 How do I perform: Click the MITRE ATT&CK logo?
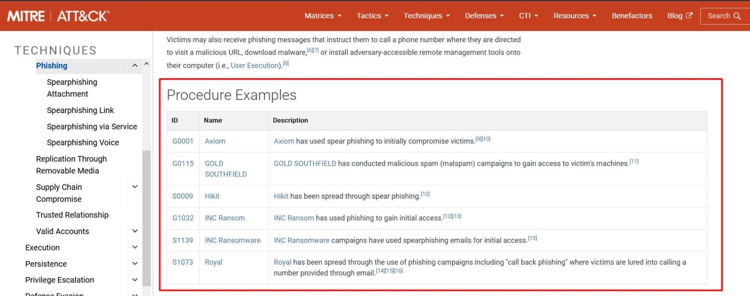58,16
